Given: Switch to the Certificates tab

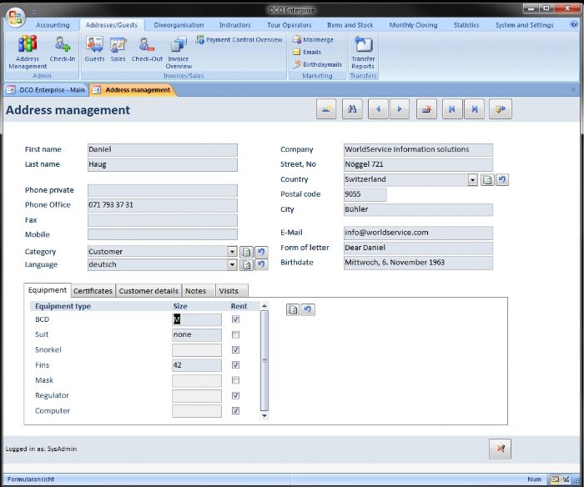Looking at the screenshot, I should coord(93,291).
